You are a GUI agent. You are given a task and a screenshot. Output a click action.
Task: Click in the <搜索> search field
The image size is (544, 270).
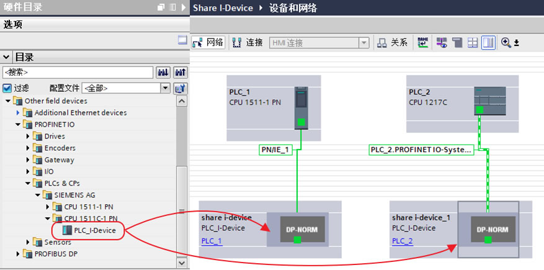coord(78,73)
